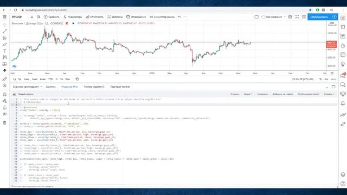Toggle hide all drawings eye icon
This screenshot has height=195, width=347.
[4, 114]
